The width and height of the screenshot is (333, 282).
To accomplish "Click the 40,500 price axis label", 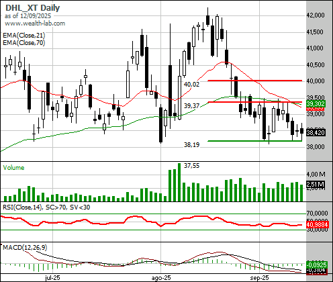I will (x=316, y=65).
